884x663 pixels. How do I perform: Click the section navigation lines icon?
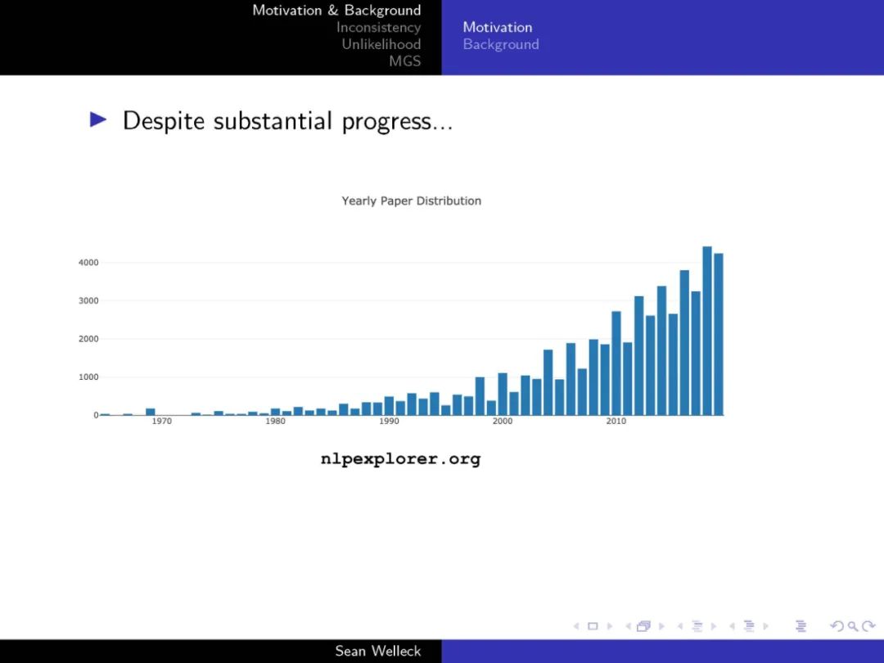pyautogui.click(x=748, y=627)
